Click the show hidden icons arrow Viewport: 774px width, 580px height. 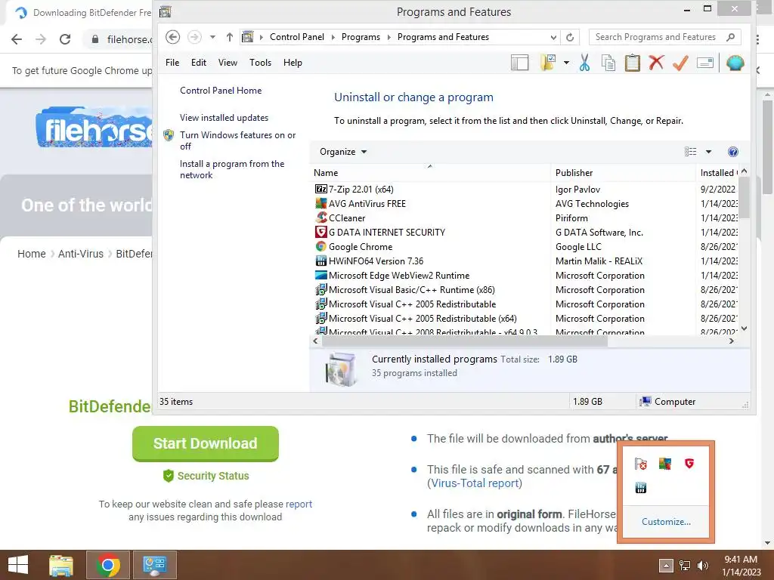click(666, 566)
